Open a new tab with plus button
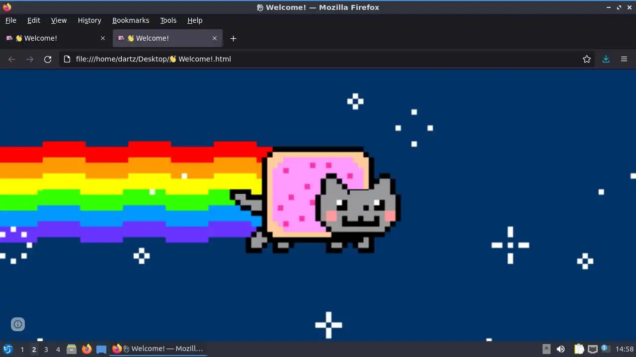 [233, 38]
